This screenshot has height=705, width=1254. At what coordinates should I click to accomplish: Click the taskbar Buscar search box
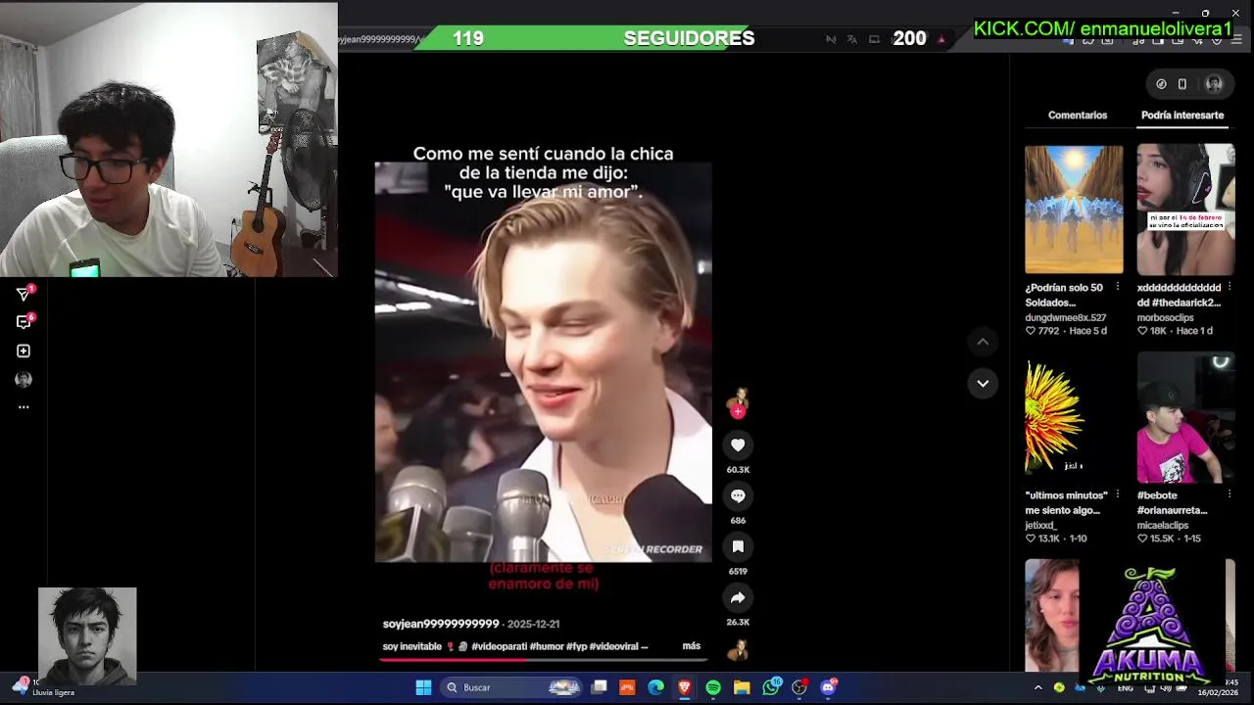(512, 687)
